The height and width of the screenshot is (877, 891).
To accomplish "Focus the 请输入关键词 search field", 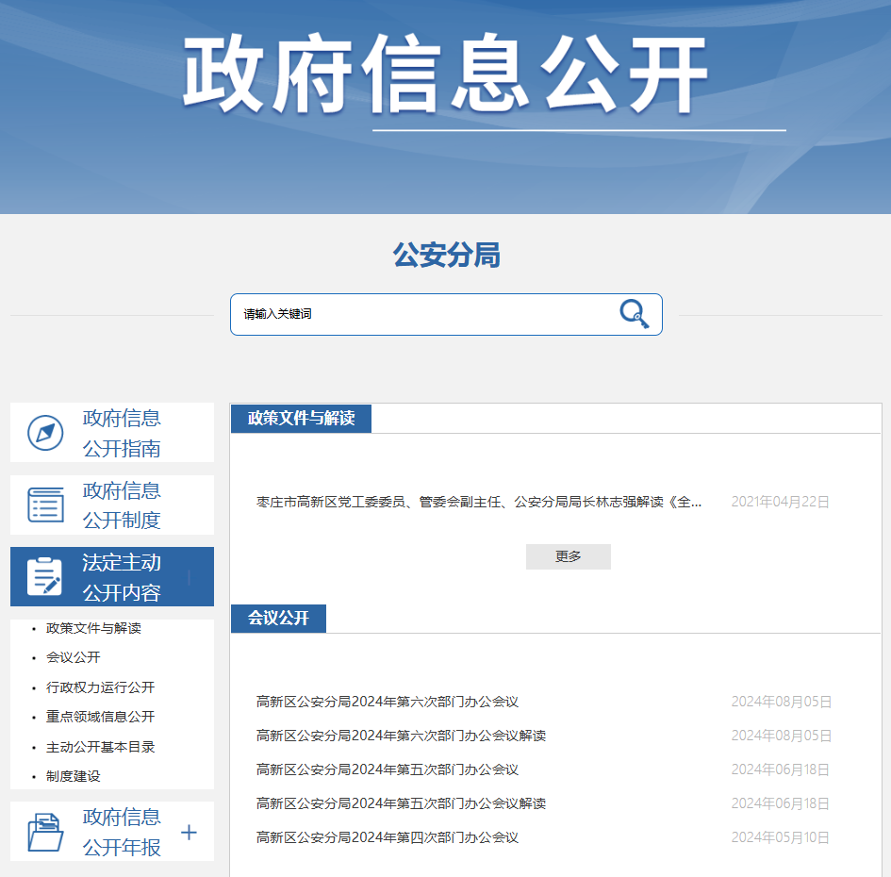I will coord(424,314).
